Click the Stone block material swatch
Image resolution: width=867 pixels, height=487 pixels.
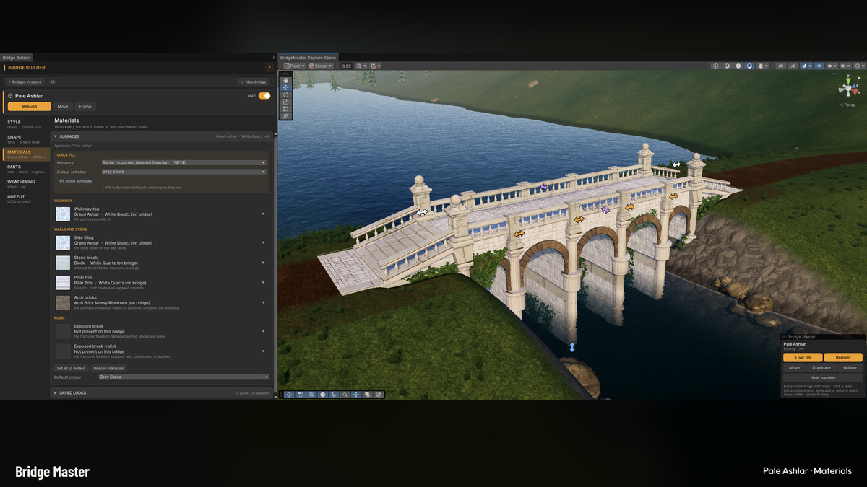coord(63,263)
